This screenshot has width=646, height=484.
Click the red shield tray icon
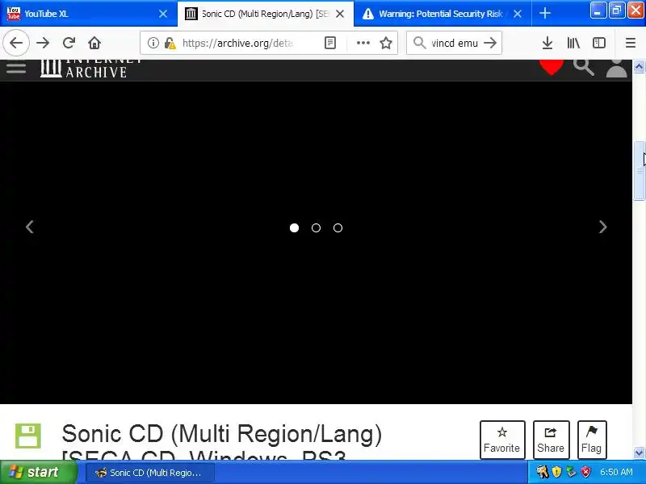(x=585, y=472)
